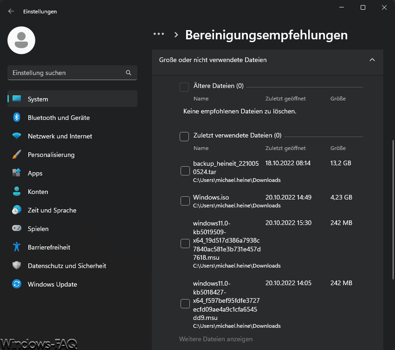Minimize the Einstellungen window

point(342,7)
